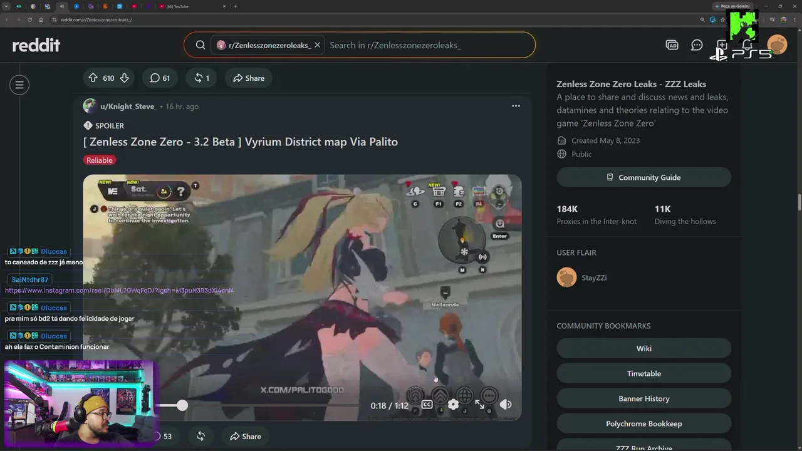The height and width of the screenshot is (451, 802).
Task: Click the install app icon in address bar
Action: 713,19
